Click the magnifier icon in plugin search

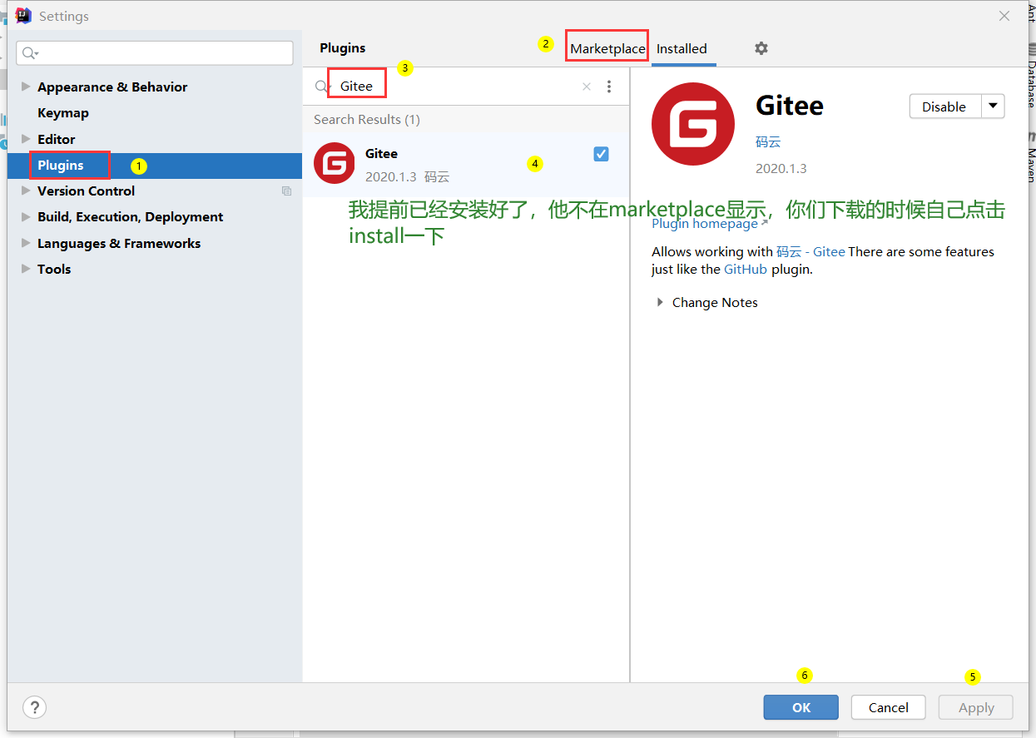323,87
